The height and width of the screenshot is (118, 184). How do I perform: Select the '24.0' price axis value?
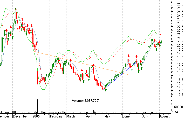pyautogui.click(x=180, y=16)
